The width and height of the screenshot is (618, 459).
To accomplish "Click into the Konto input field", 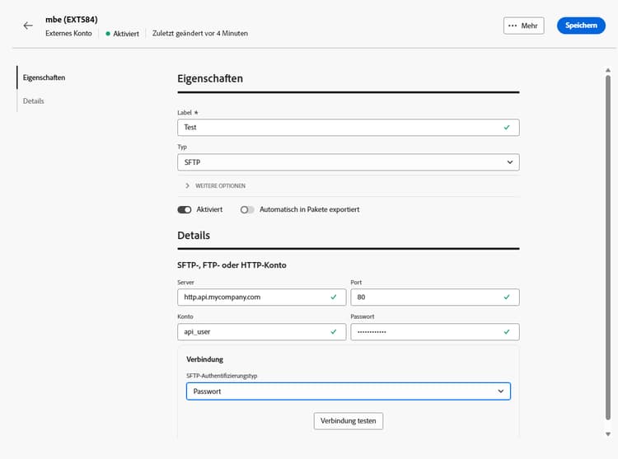I will click(251, 331).
